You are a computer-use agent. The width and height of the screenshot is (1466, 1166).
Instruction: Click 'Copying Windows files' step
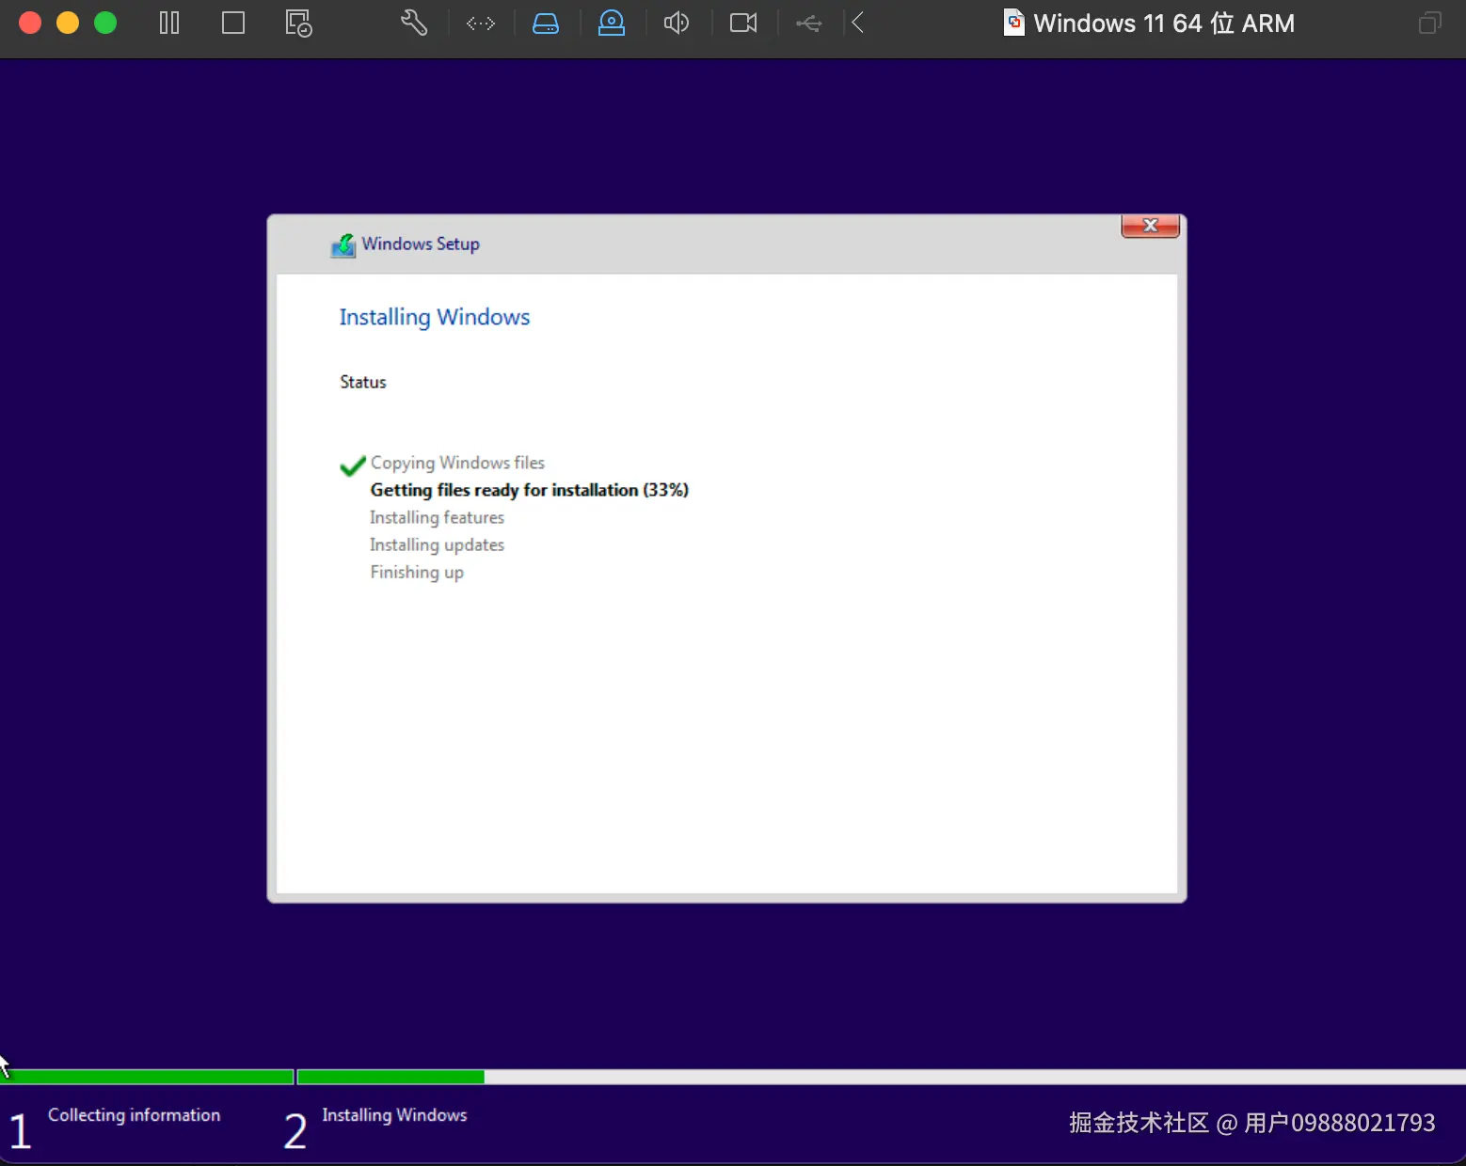[457, 463]
